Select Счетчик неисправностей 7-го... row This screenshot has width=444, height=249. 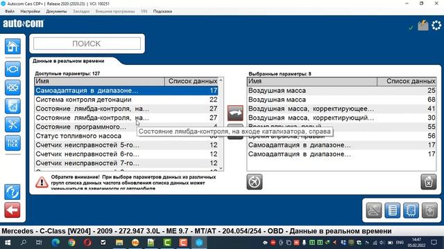[x=126, y=163]
